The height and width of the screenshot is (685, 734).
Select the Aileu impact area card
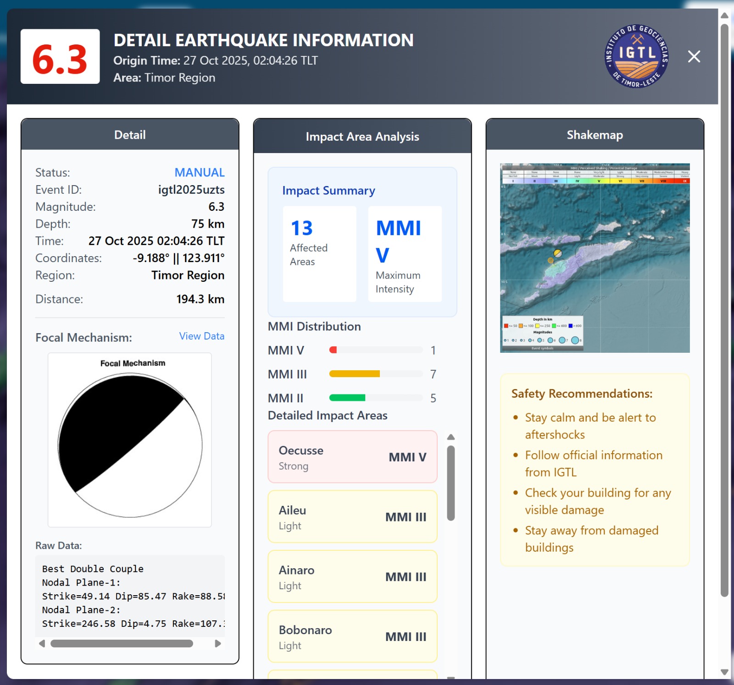(x=352, y=516)
